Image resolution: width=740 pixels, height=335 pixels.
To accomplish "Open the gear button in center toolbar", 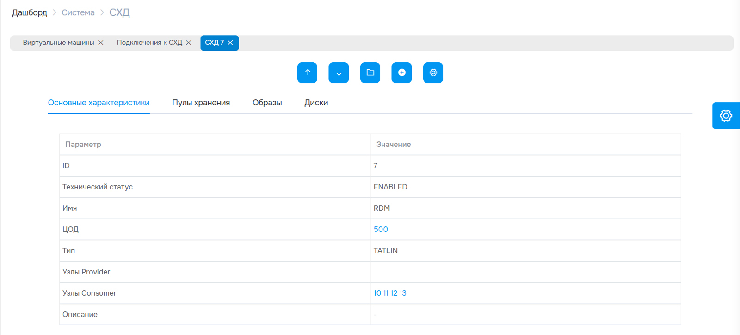I will [433, 73].
